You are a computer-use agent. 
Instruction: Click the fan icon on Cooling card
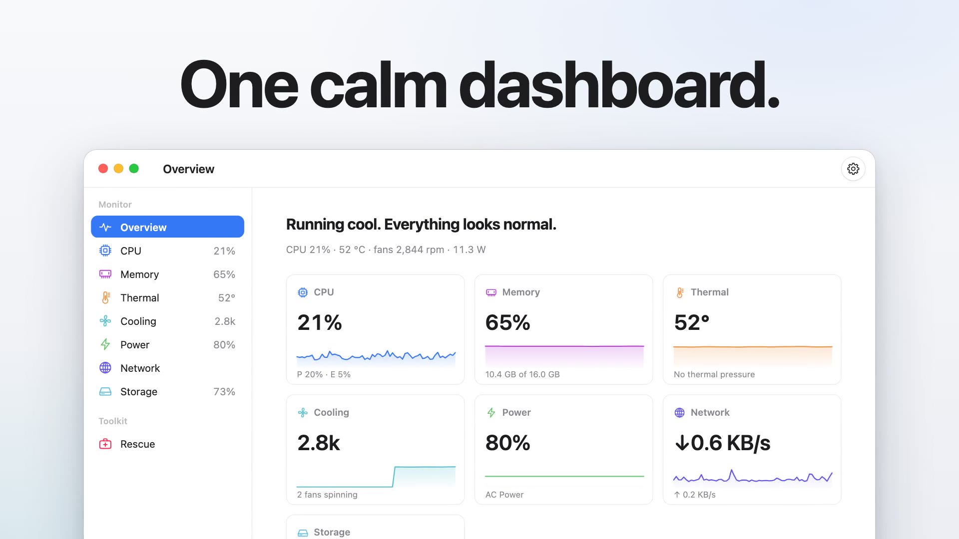pos(303,413)
